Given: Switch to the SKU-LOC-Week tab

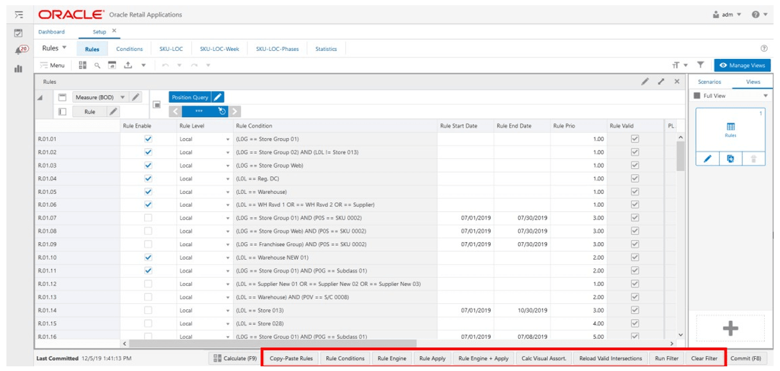Looking at the screenshot, I should click(219, 49).
